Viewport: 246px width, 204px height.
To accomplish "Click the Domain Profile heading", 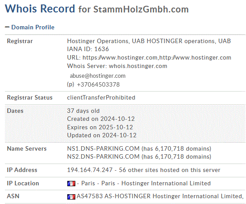I will (x=33, y=27).
